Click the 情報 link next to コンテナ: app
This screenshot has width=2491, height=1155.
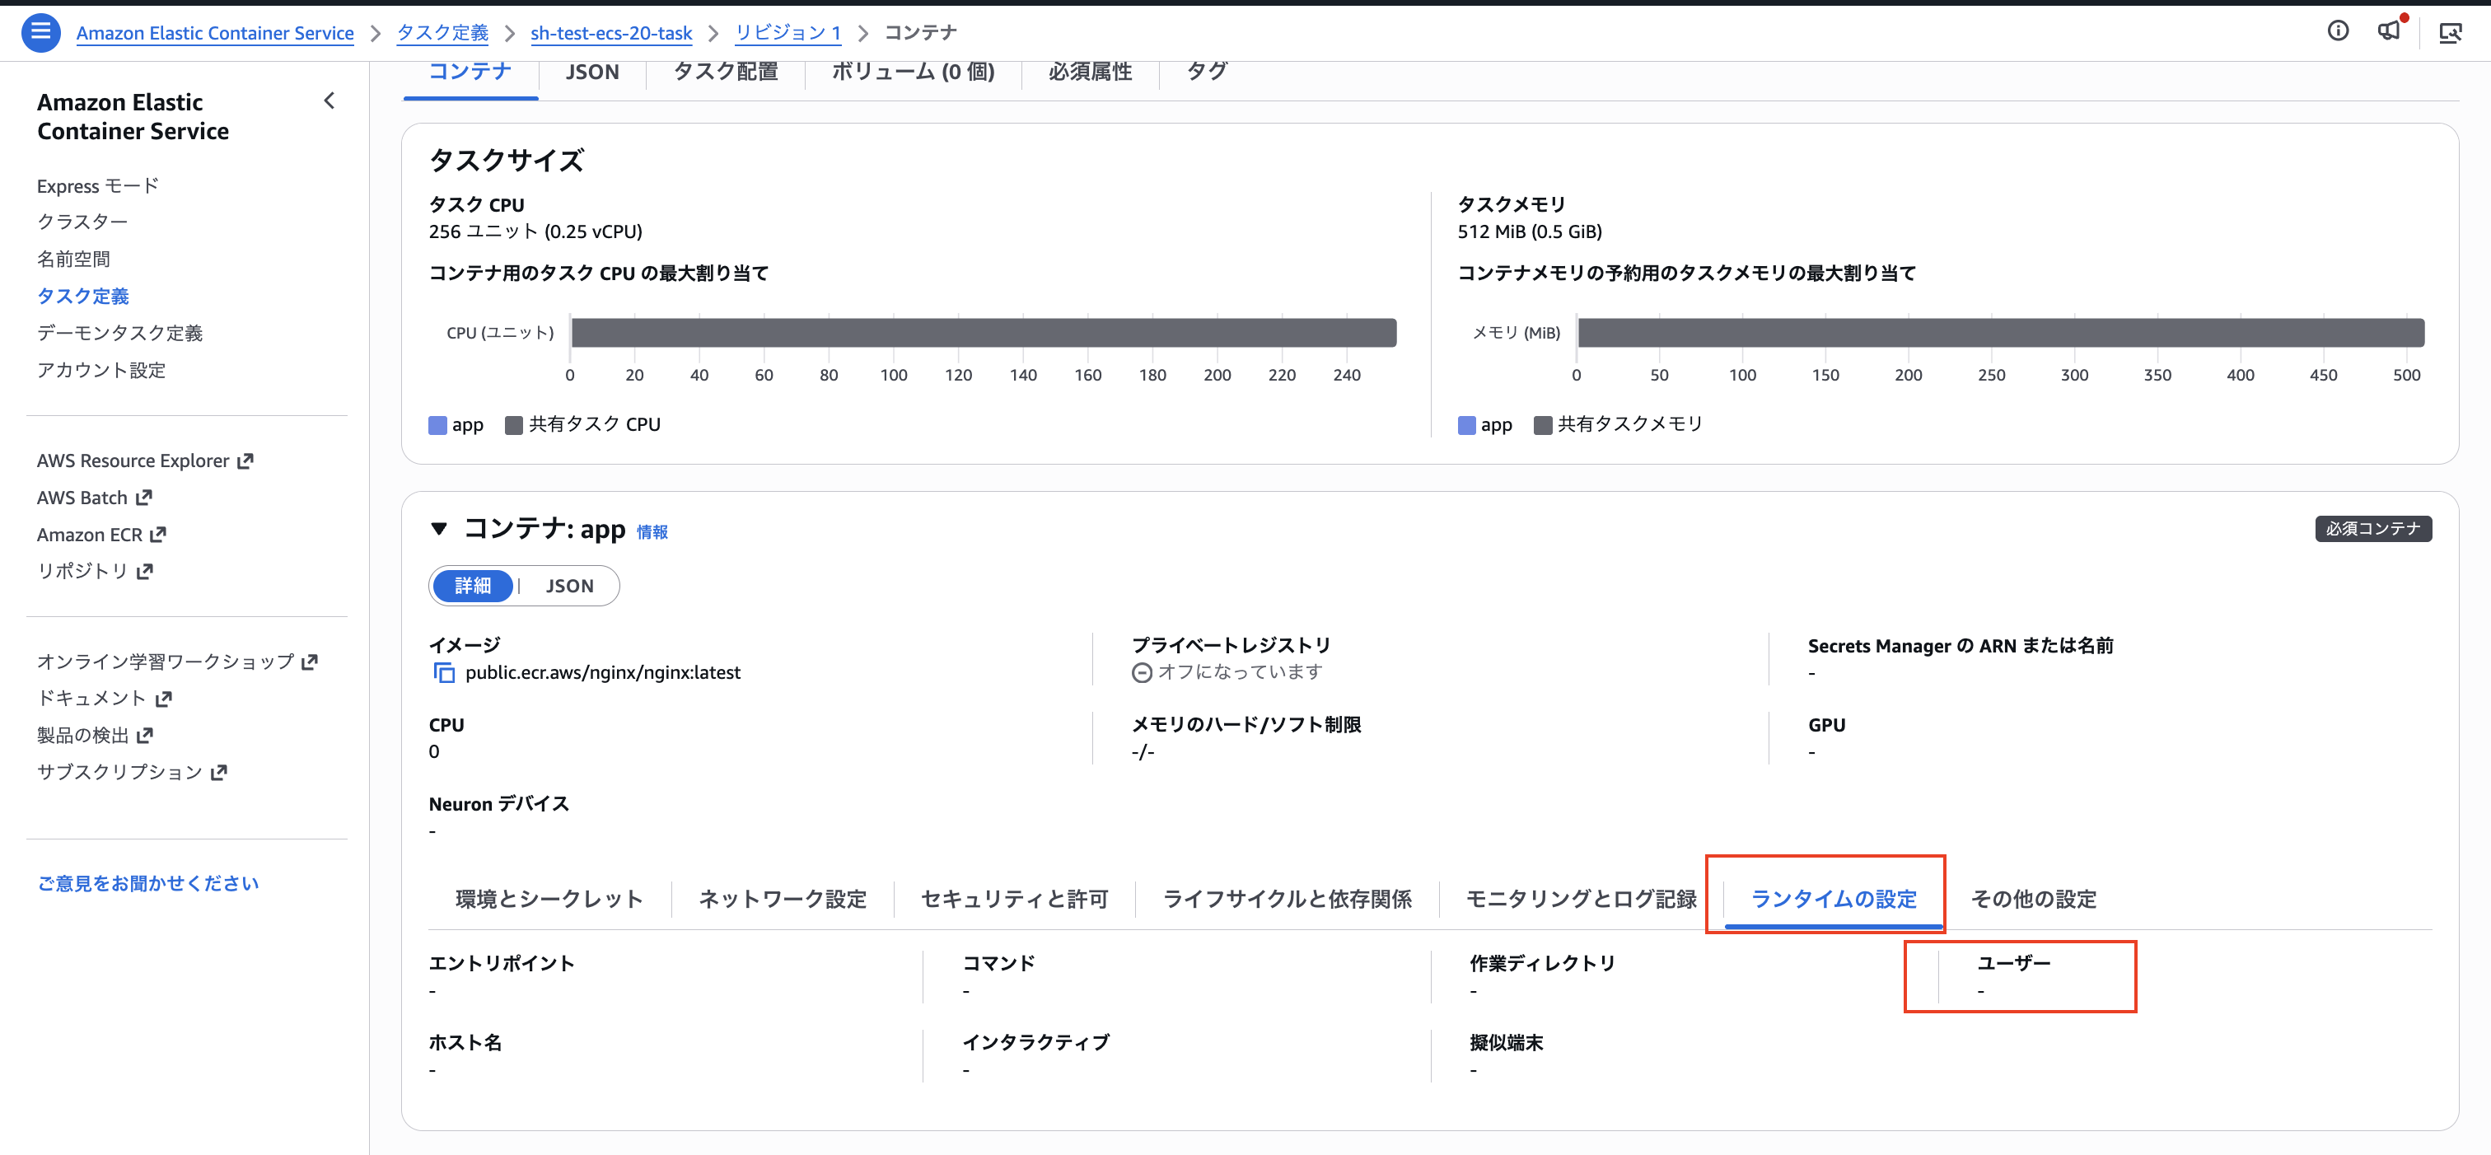pyautogui.click(x=652, y=532)
